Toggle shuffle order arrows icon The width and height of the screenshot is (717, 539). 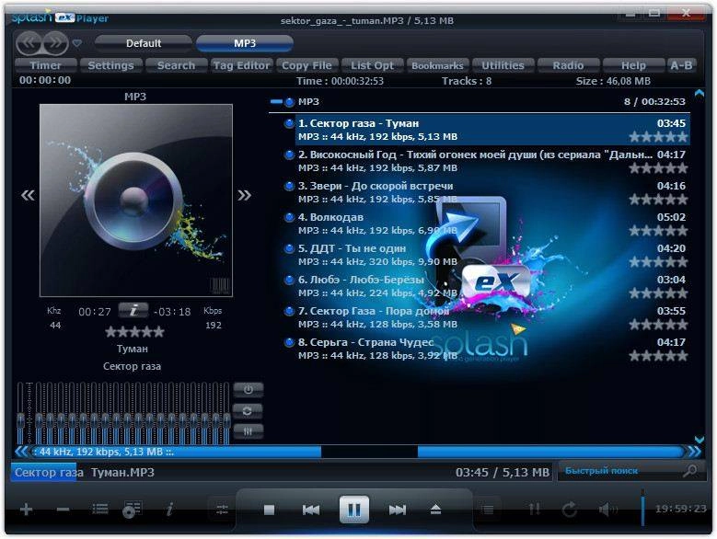pyautogui.click(x=534, y=510)
